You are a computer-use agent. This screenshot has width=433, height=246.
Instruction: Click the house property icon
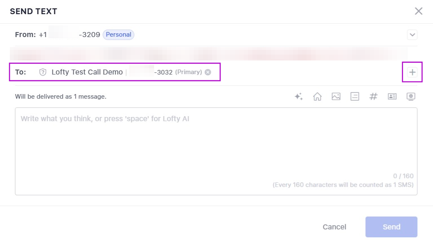[317, 97]
